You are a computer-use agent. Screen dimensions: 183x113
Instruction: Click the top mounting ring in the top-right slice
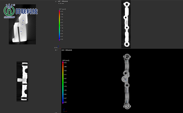click(127, 5)
